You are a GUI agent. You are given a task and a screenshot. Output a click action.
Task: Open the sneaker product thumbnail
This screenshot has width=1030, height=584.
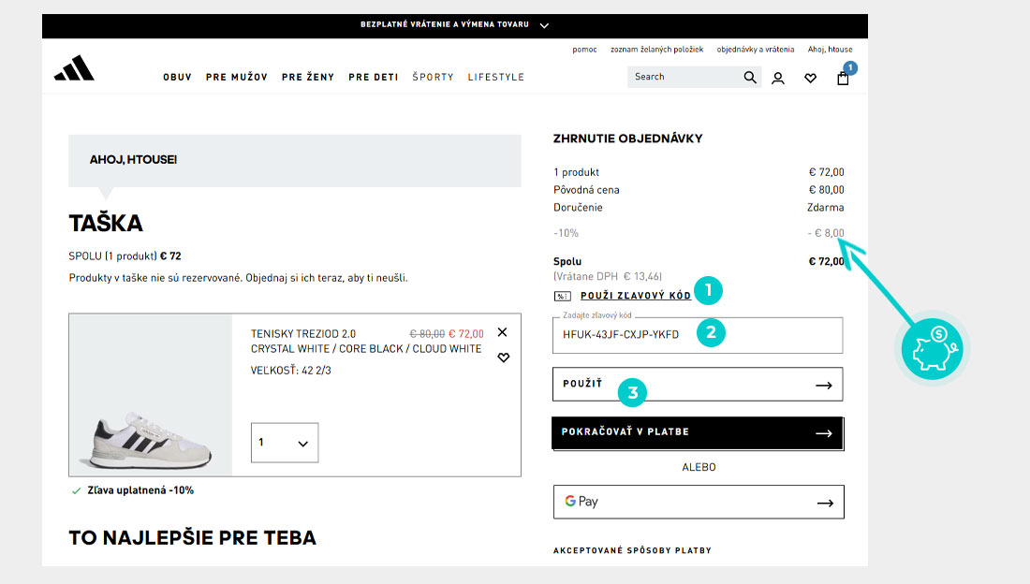(x=151, y=396)
